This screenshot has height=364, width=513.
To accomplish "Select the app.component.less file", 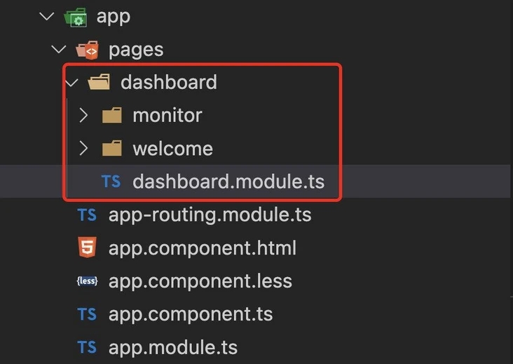I will tap(200, 281).
